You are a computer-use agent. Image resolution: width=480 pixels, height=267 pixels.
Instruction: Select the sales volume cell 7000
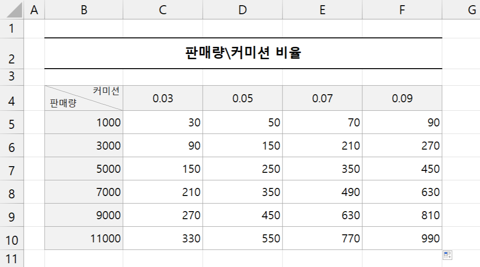pyautogui.click(x=84, y=192)
